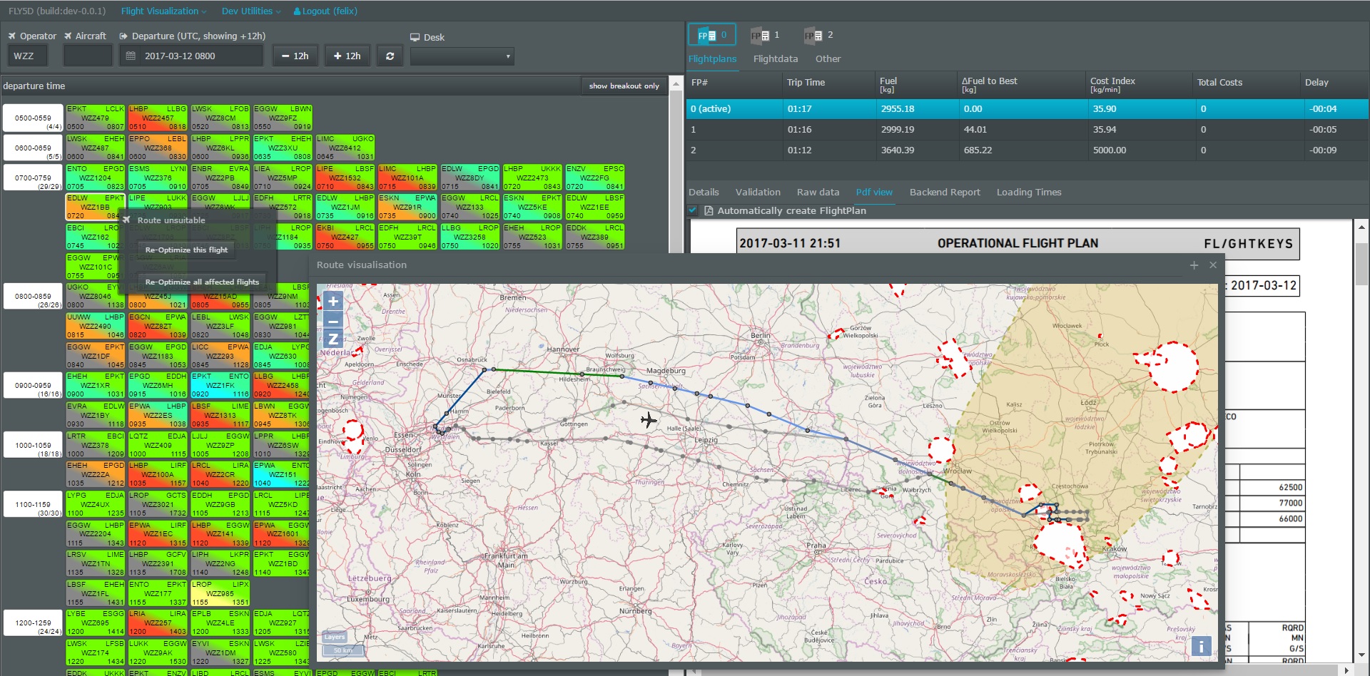Click the airplane marker on the map
The image size is (1370, 676).
[648, 420]
